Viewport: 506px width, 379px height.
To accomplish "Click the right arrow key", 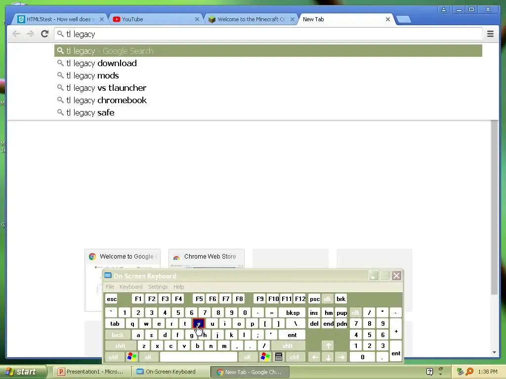I will pyautogui.click(x=341, y=357).
